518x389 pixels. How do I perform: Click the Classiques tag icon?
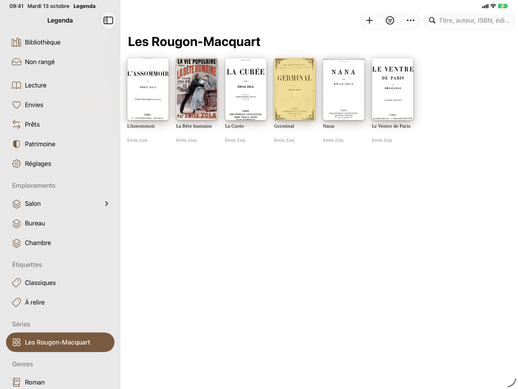(x=17, y=283)
